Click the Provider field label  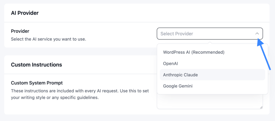(20, 31)
